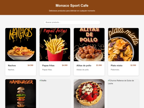Click the broken Waffle image placeholder
The height and width of the screenshot is (108, 144).
pos(55,94)
